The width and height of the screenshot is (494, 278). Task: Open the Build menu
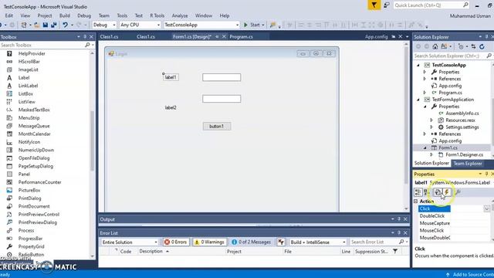[x=65, y=15]
